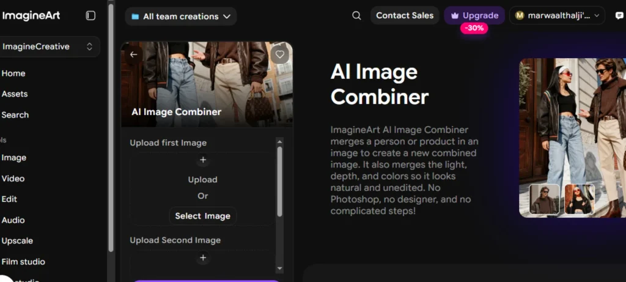The height and width of the screenshot is (282, 626).
Task: Click the back arrow on AI Image Combiner card
Action: click(x=133, y=54)
